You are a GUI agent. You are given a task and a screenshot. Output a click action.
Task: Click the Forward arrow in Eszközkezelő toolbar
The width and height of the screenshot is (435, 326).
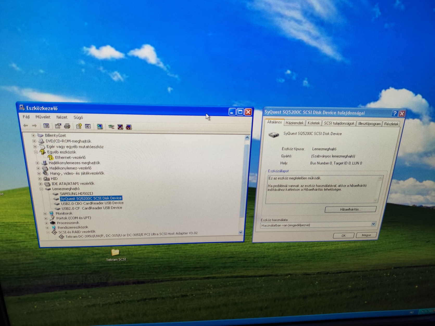34,126
